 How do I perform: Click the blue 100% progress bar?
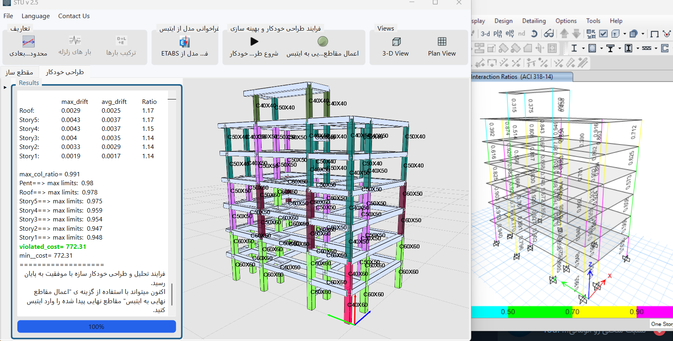(x=96, y=327)
